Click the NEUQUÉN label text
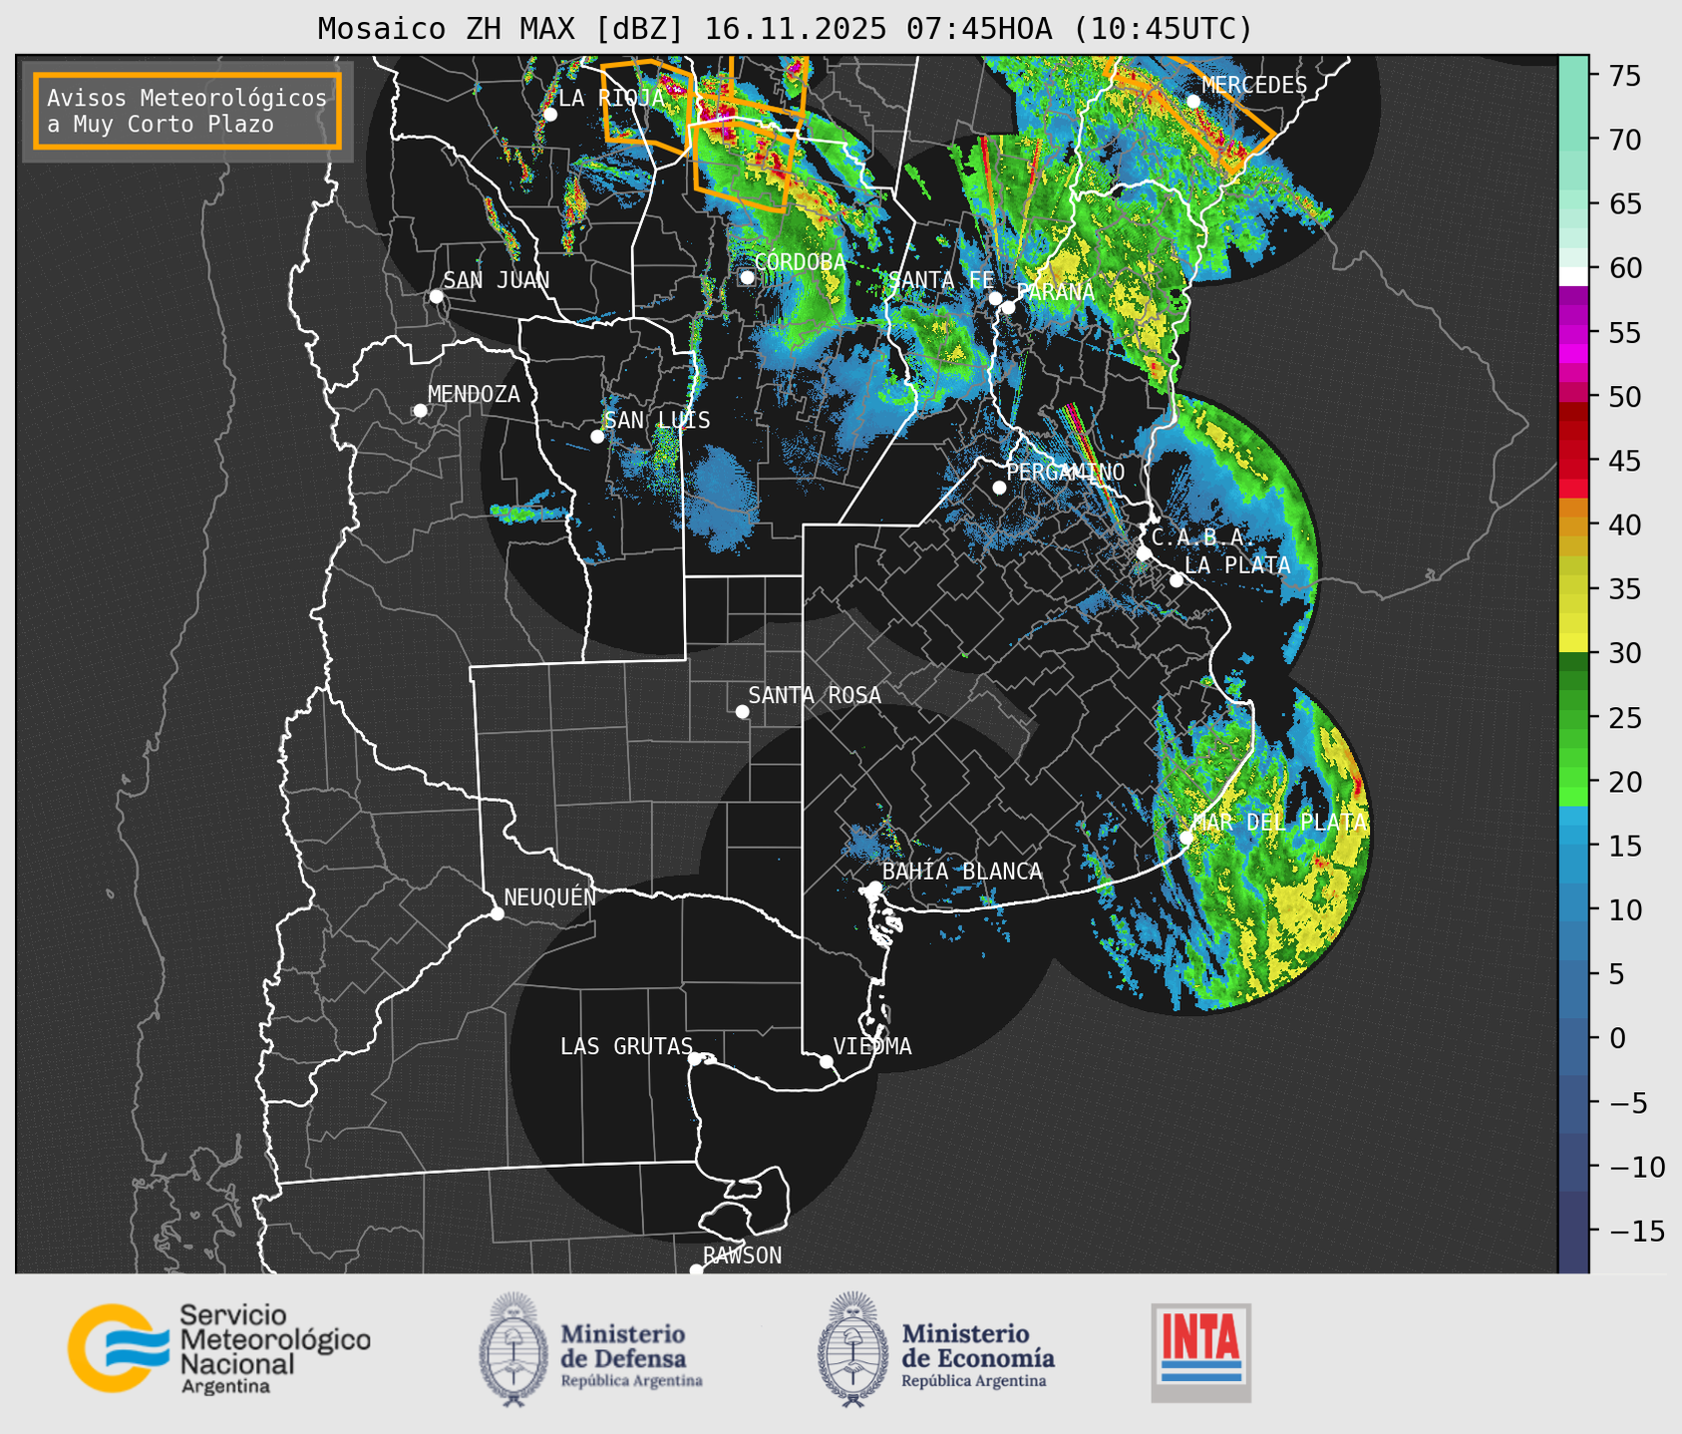This screenshot has width=1682, height=1434. point(549,896)
